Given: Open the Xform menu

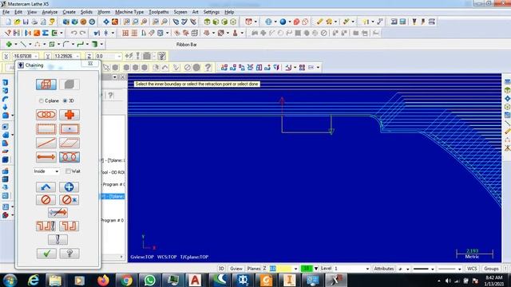Looking at the screenshot, I should click(x=104, y=12).
